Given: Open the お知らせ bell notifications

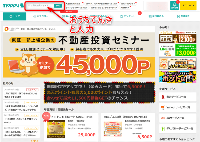Looking at the screenshot, I should [174, 6].
